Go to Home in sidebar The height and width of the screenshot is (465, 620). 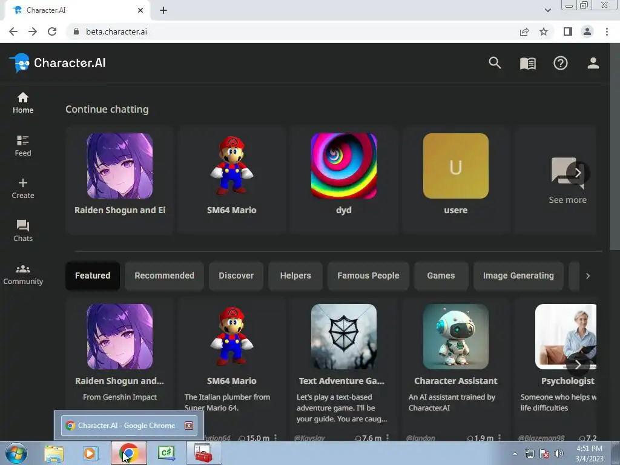(x=23, y=103)
